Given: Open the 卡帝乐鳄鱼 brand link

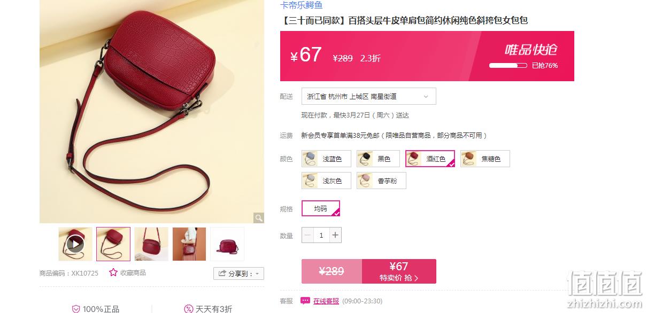Looking at the screenshot, I should point(302,5).
